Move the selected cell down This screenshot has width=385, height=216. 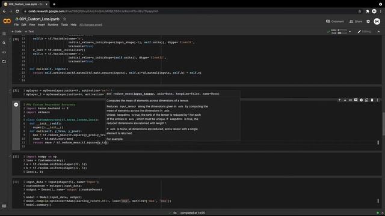click(345, 100)
